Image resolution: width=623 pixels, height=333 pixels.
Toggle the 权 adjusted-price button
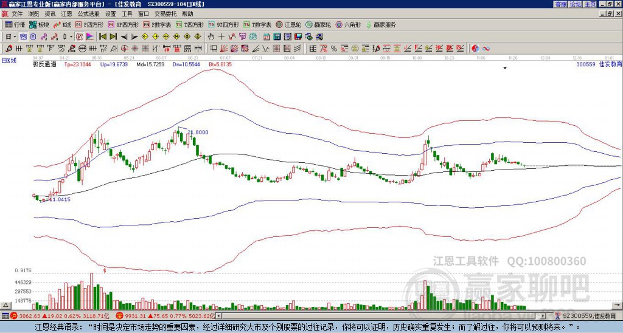79,37
